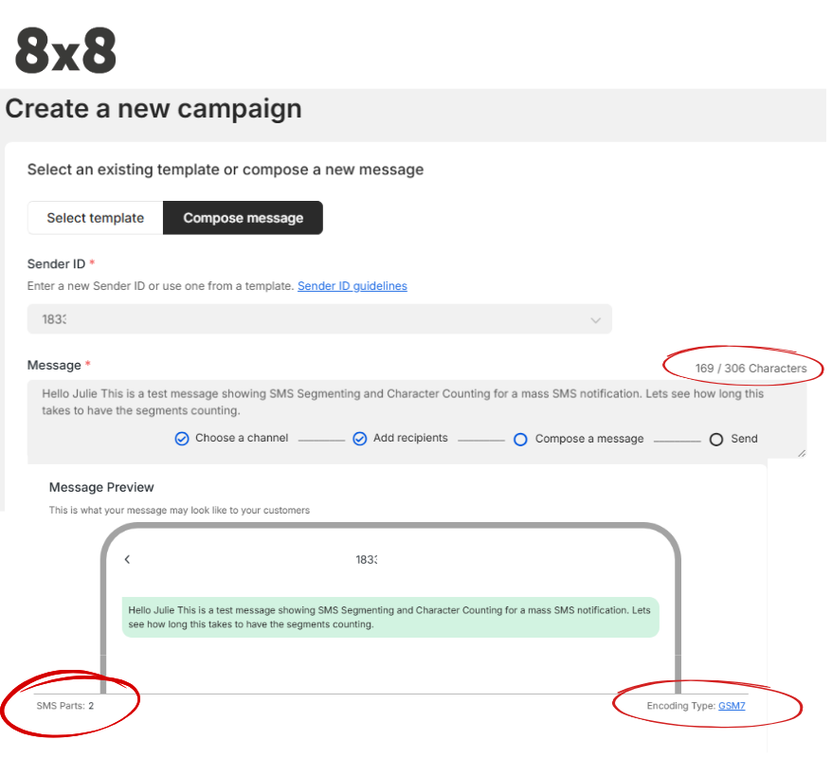Screen dimensions: 832x758
Task: Switch to the Select template tab
Action: point(96,218)
